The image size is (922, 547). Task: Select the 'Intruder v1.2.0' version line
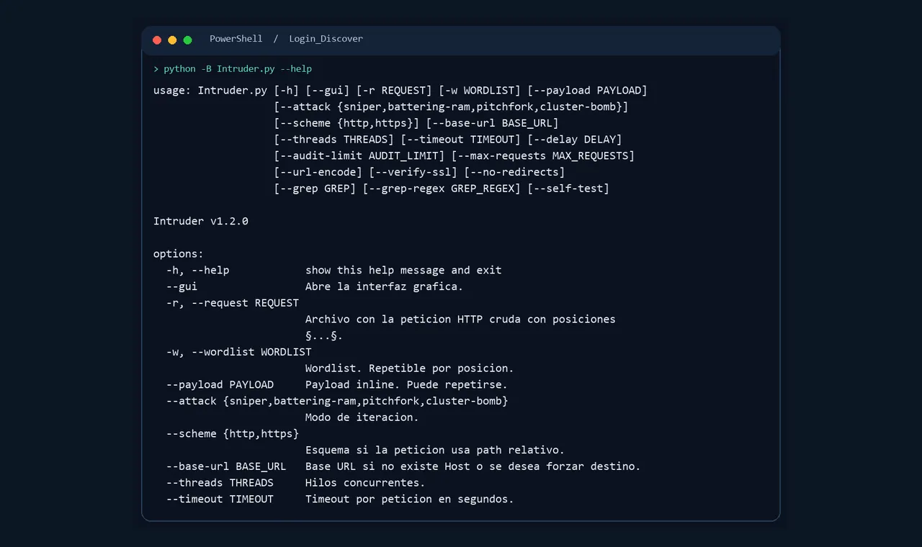tap(201, 221)
